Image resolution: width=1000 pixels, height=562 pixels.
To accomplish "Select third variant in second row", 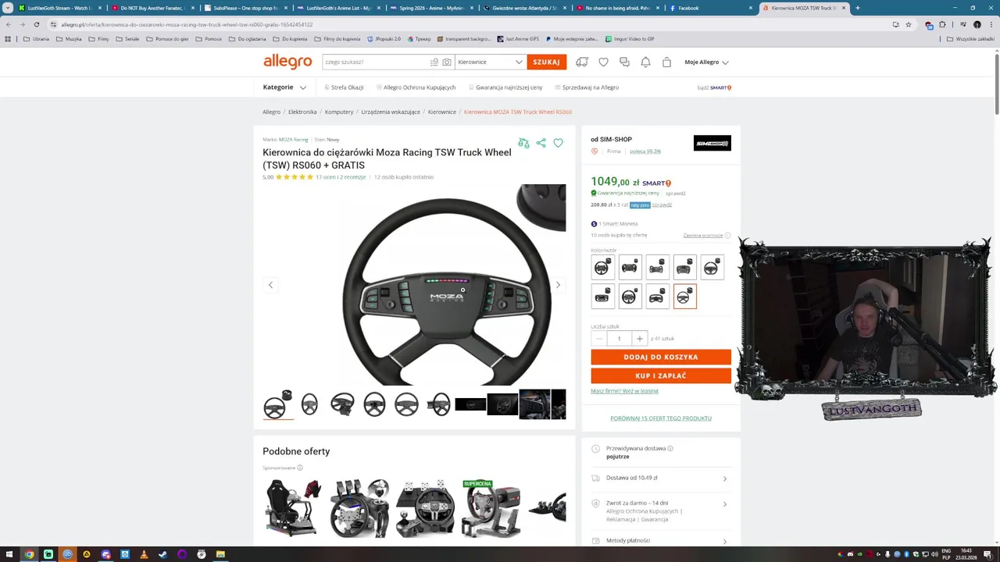I will (x=657, y=297).
